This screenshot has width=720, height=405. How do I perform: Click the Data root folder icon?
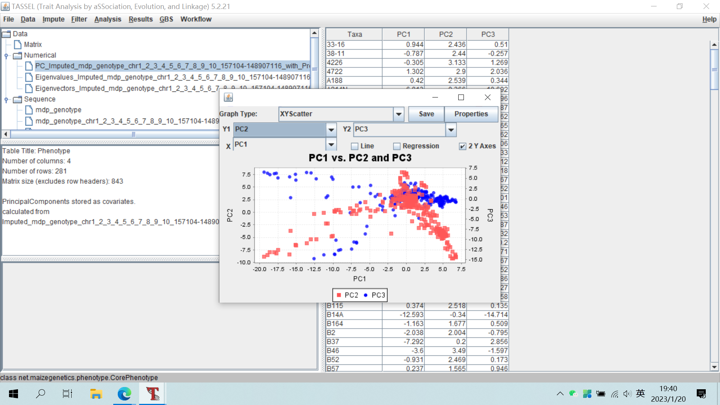coord(6,34)
